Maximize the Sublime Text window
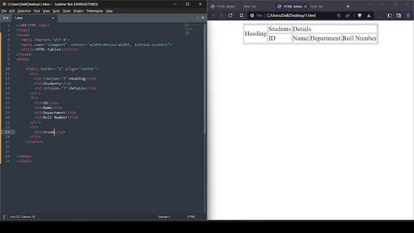Screen dimensions: 414x233 tap(188, 5)
